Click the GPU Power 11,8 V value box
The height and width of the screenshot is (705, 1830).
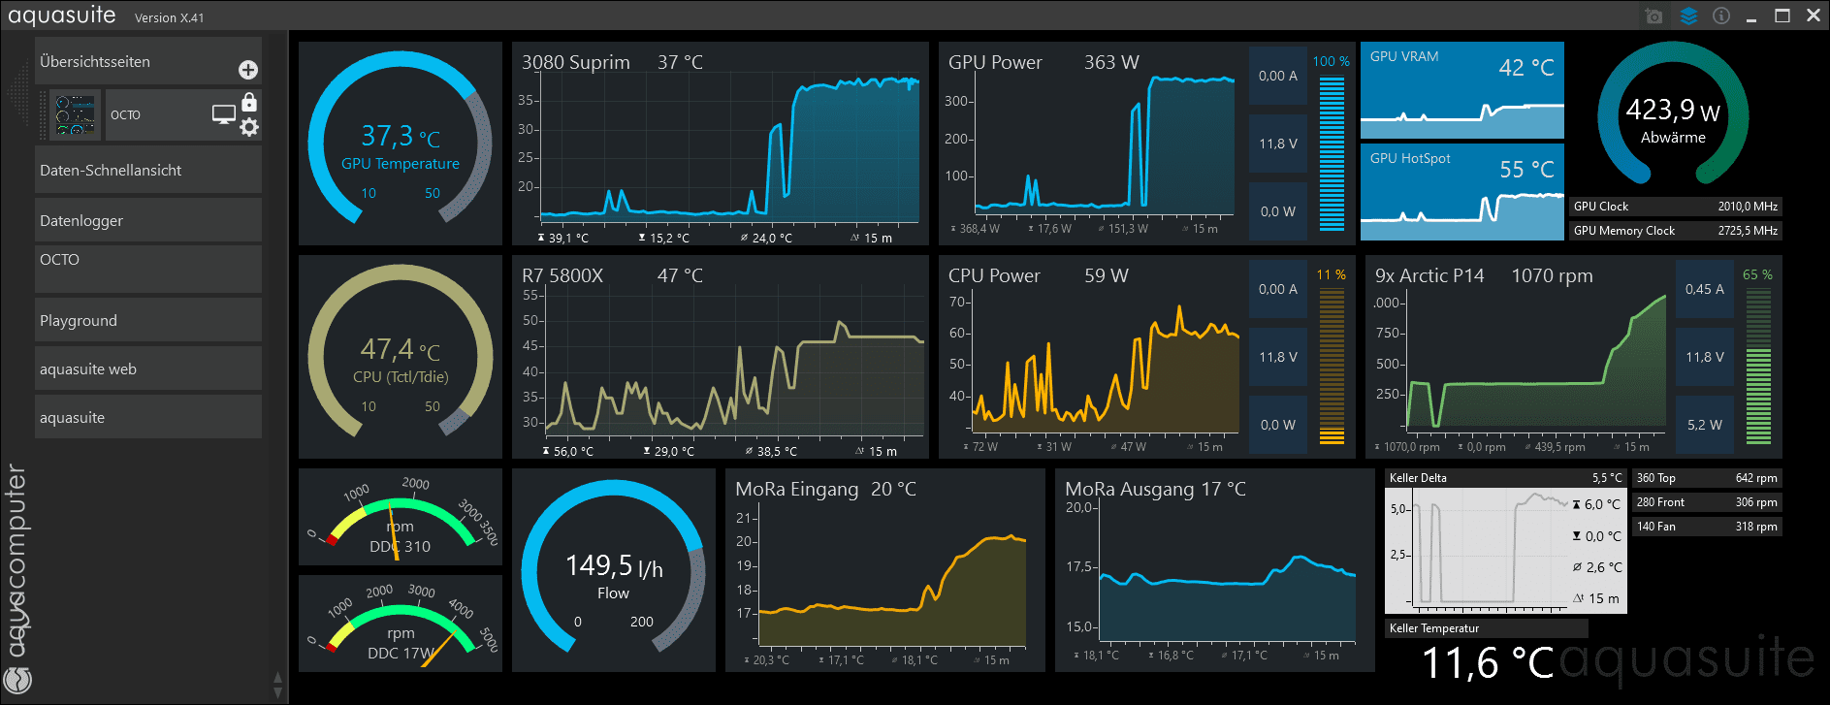[1278, 144]
